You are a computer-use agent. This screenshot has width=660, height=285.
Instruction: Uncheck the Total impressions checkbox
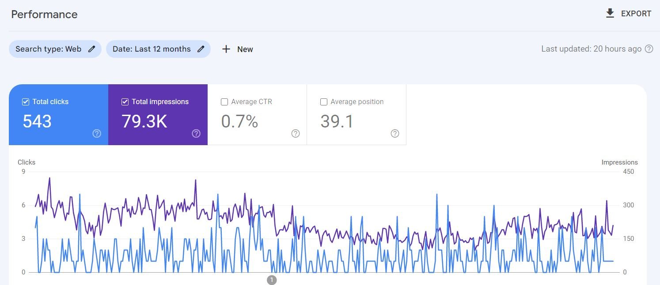[x=125, y=102]
